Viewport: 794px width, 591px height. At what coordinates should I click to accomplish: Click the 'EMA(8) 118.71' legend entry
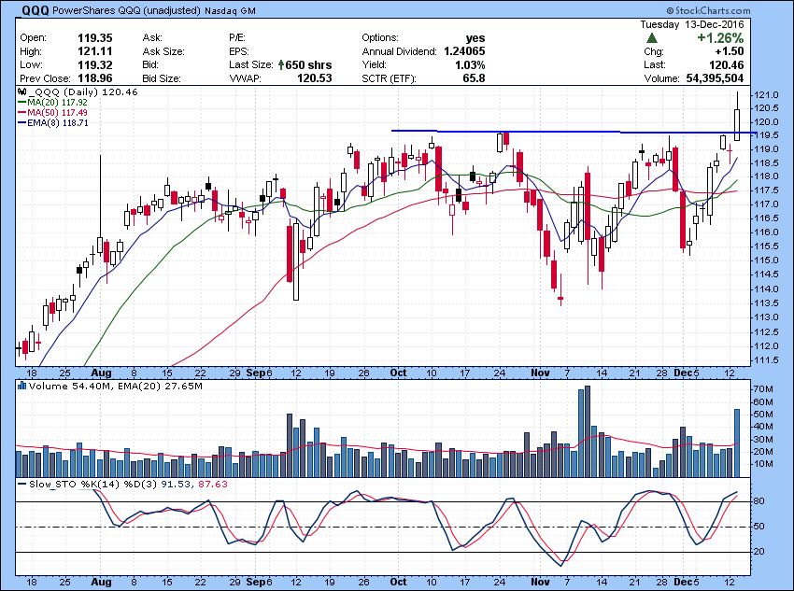(x=58, y=123)
